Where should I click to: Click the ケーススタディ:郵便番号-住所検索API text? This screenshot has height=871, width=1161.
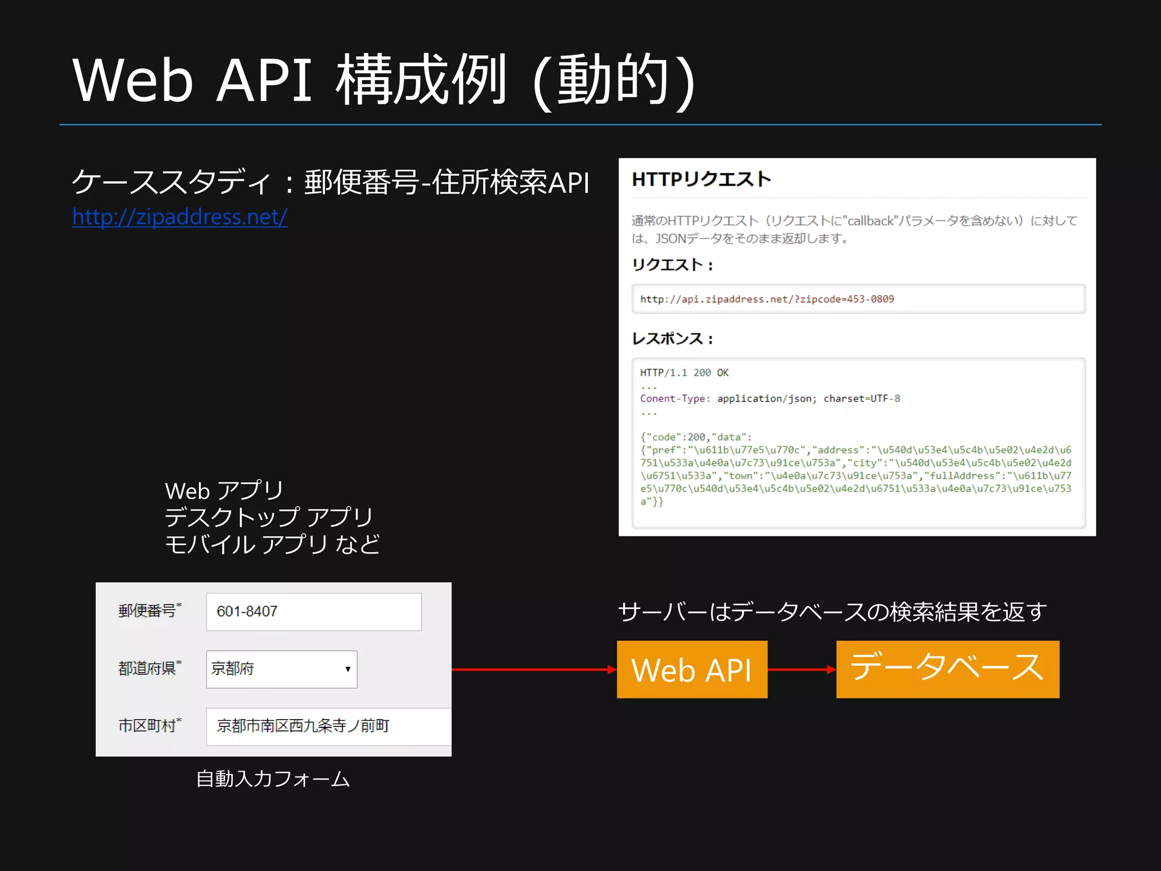click(x=330, y=182)
